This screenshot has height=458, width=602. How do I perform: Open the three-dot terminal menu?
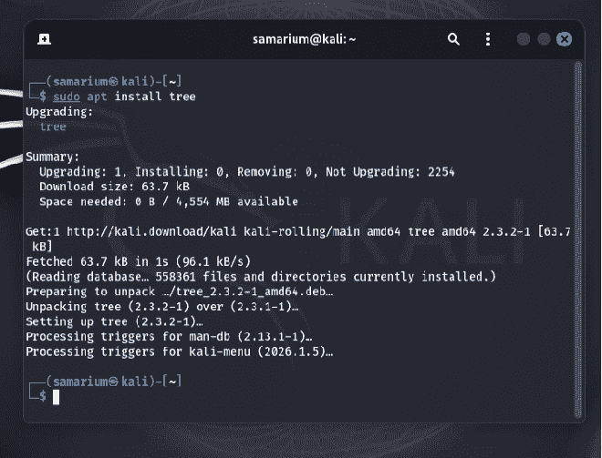[488, 39]
